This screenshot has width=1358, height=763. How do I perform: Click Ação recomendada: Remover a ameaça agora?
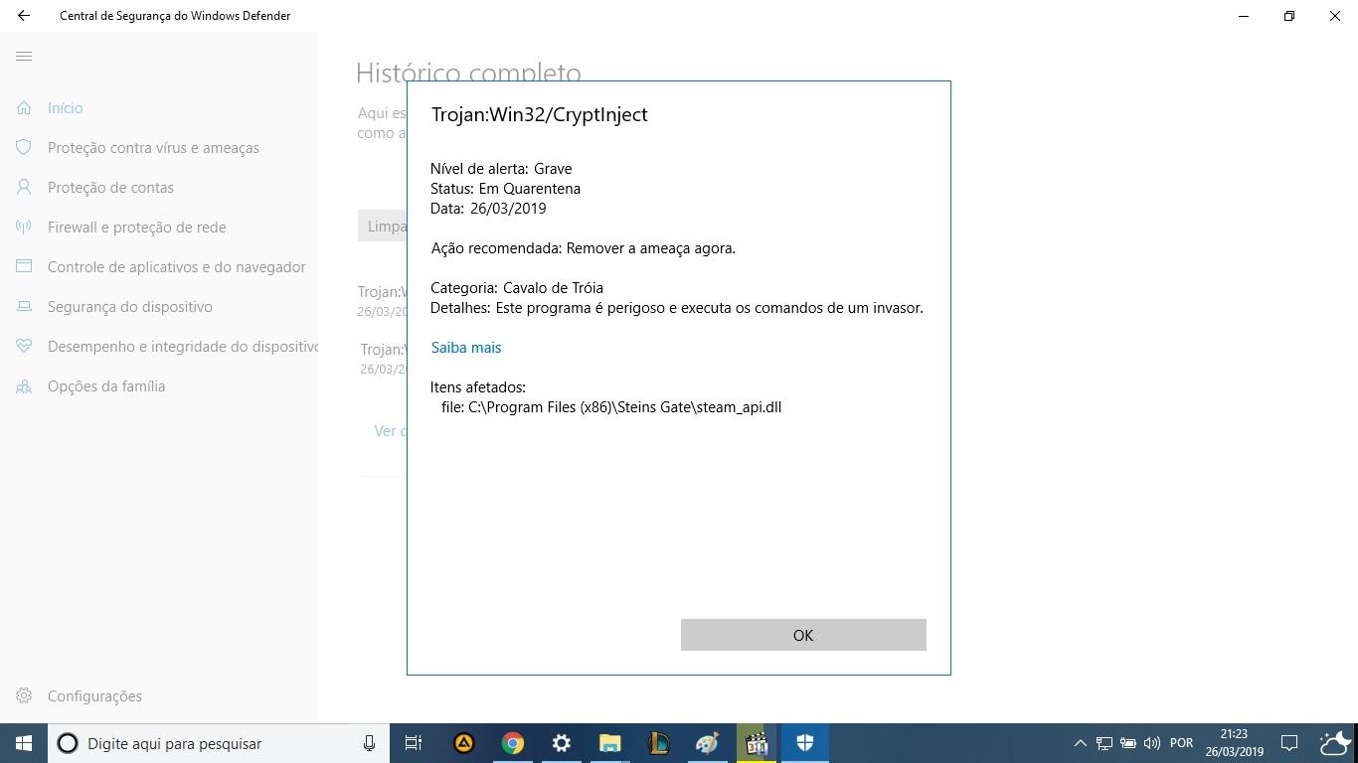click(584, 247)
